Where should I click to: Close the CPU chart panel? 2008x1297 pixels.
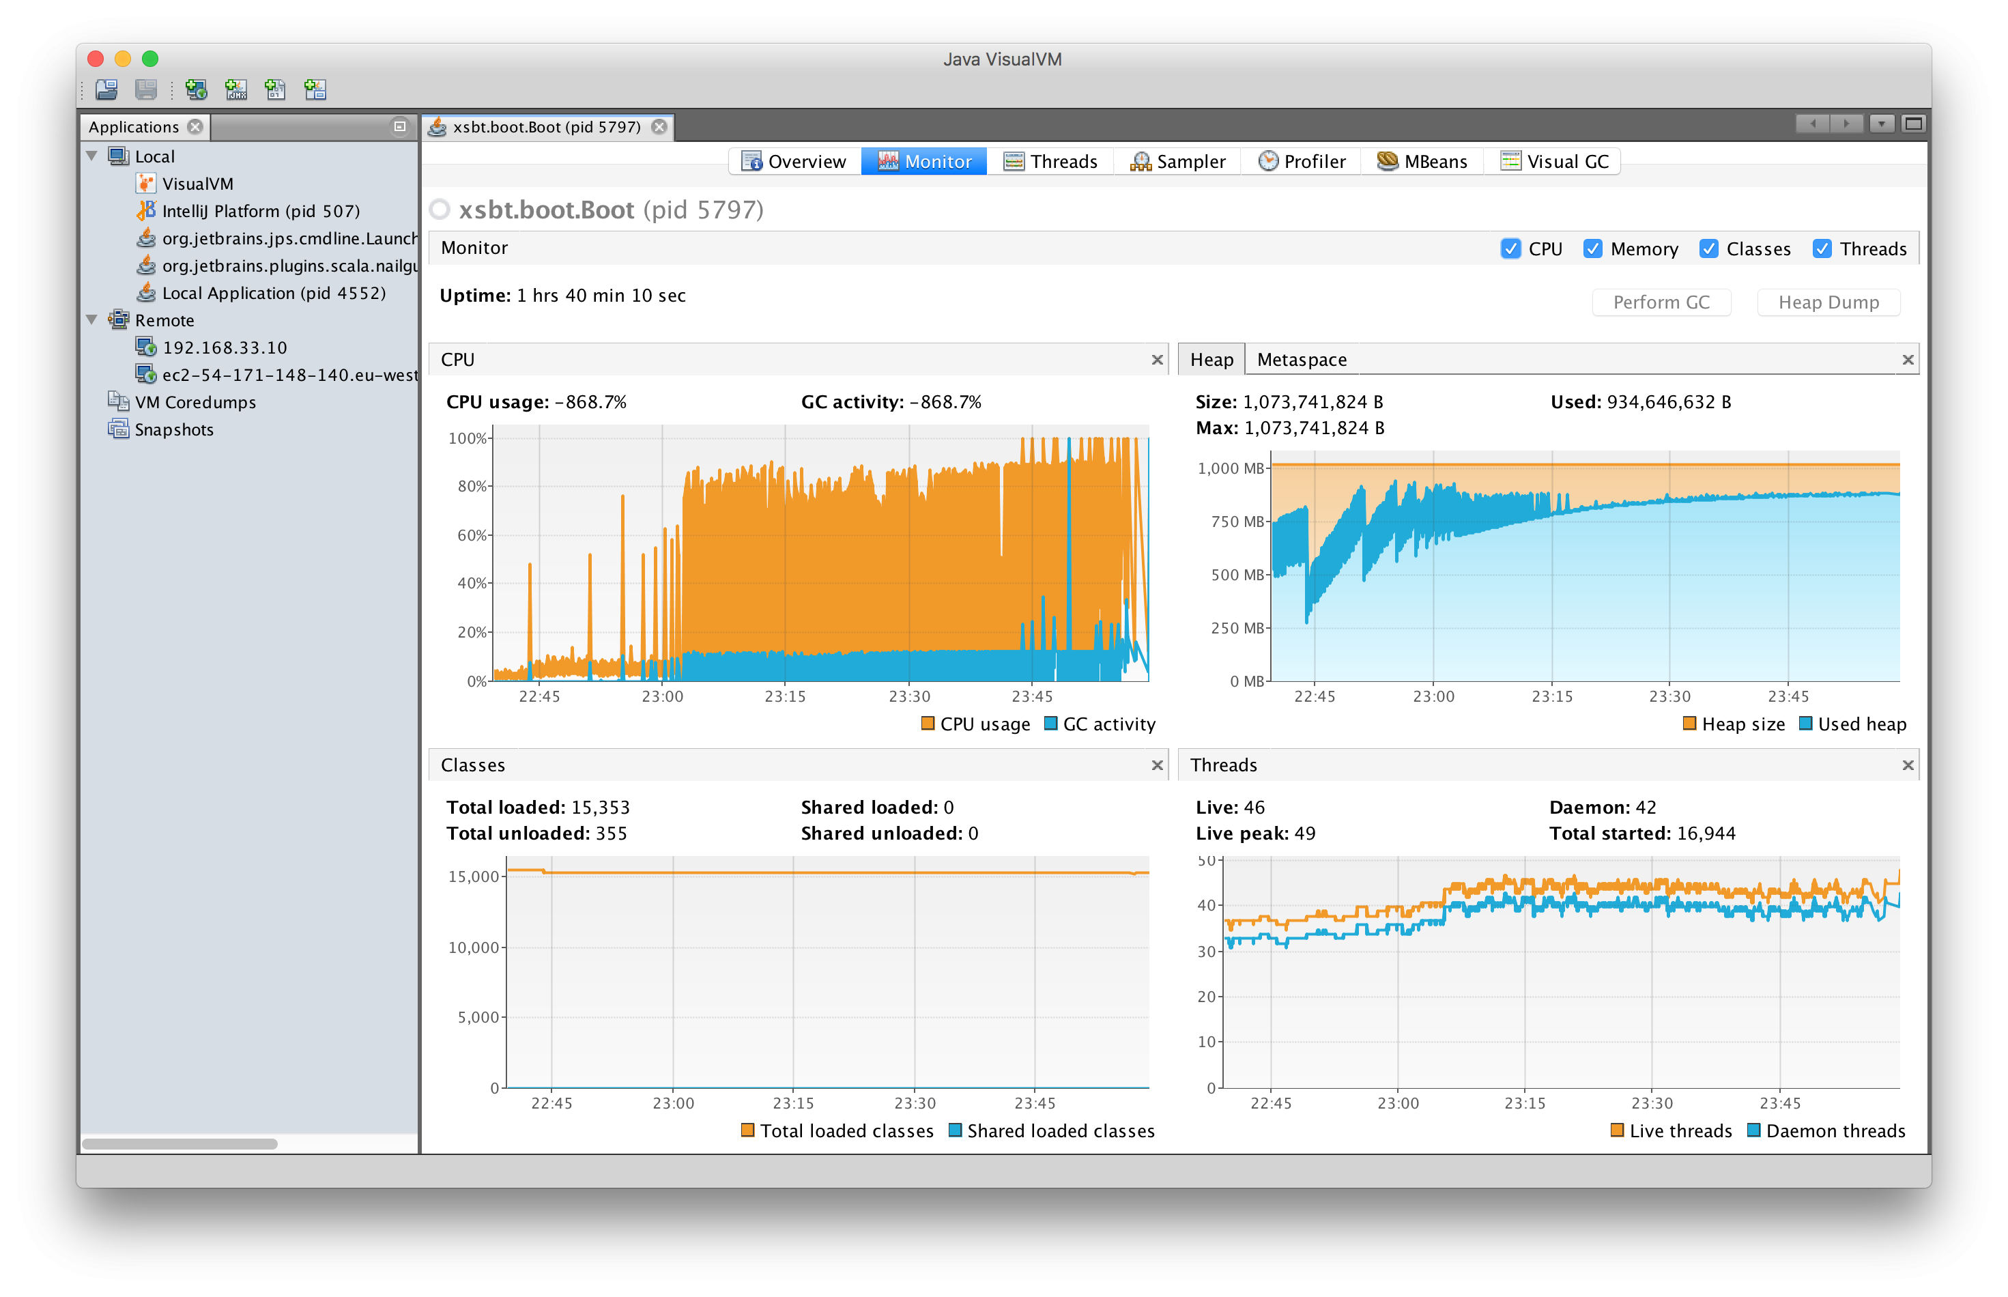tap(1158, 360)
